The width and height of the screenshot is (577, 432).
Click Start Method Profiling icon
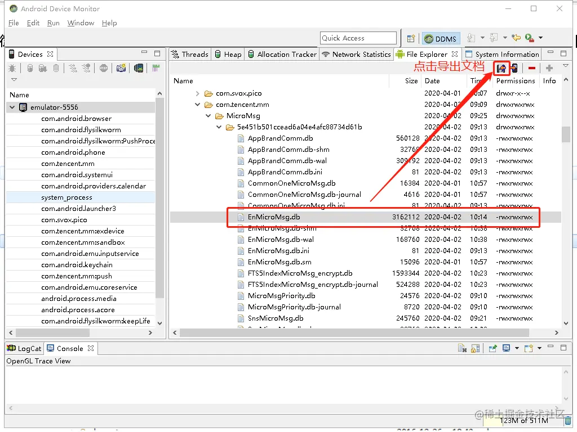point(86,68)
